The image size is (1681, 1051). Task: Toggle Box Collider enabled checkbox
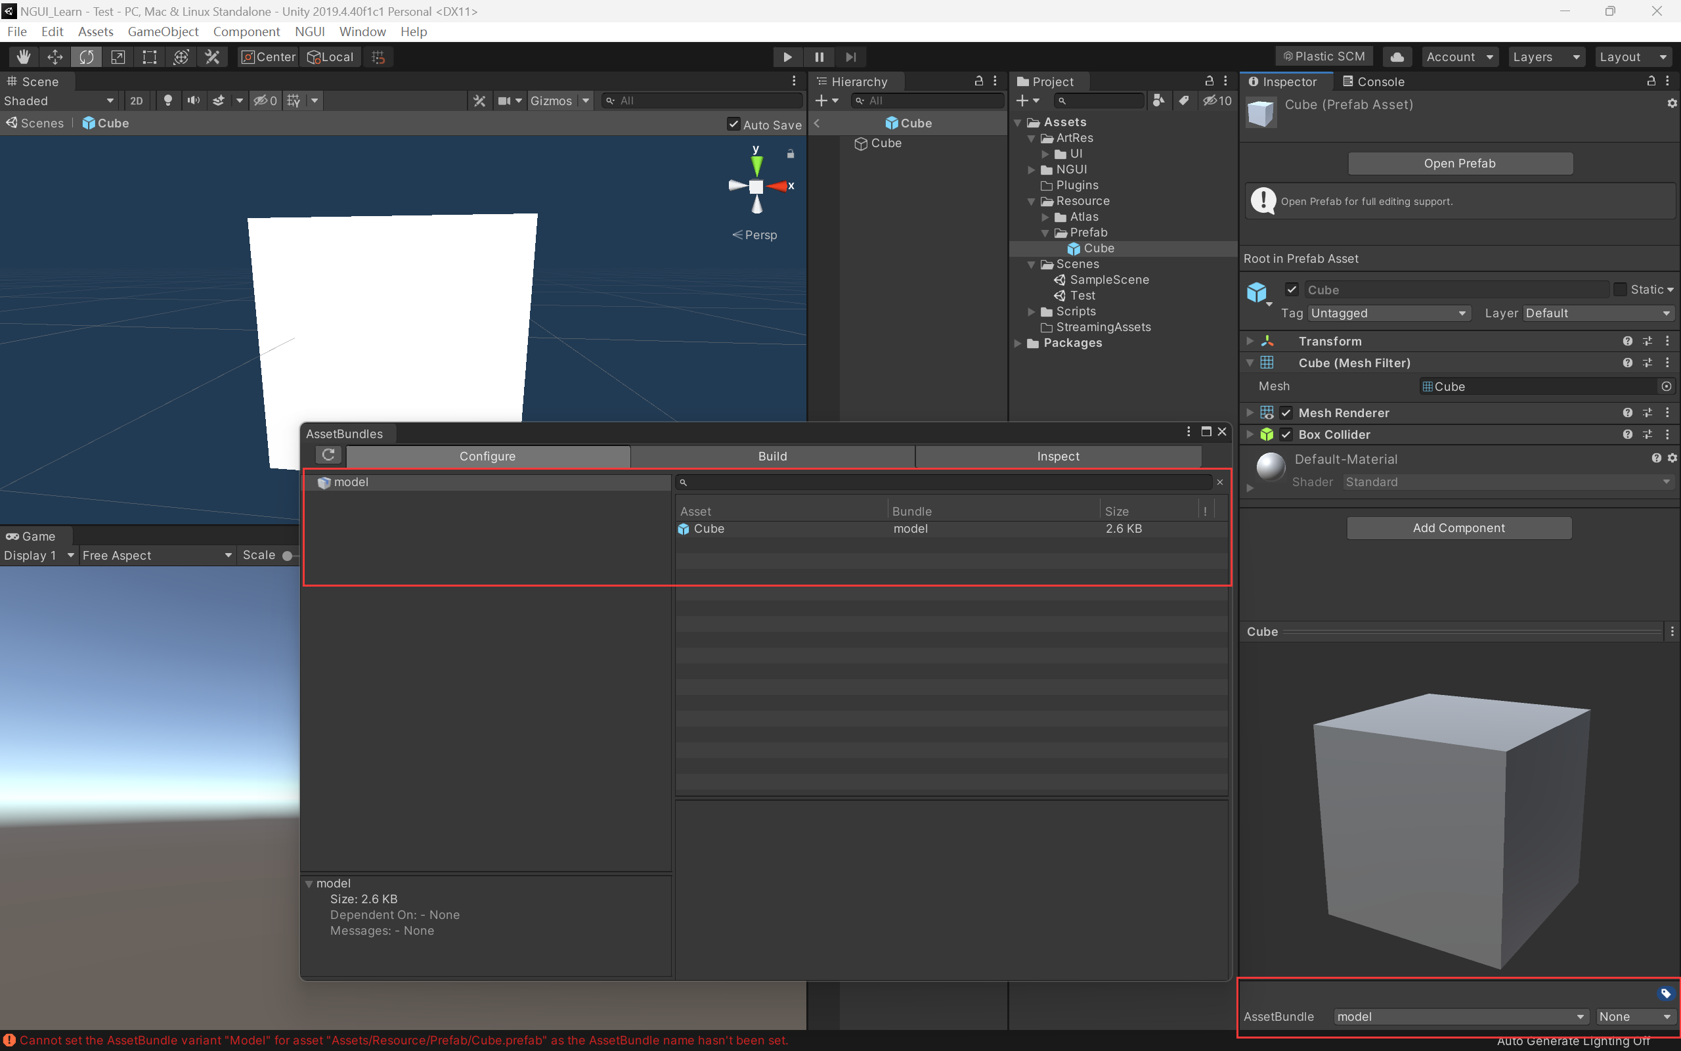coord(1285,434)
